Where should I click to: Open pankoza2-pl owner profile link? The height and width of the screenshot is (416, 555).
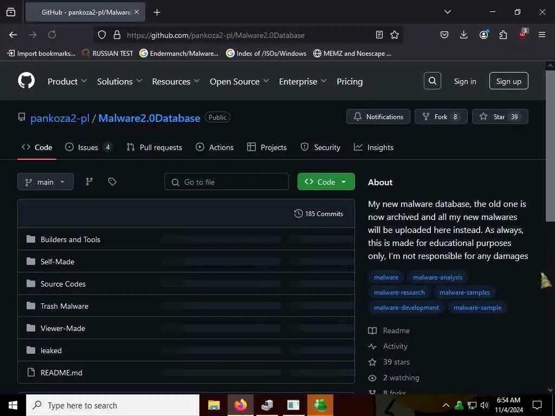tap(60, 118)
